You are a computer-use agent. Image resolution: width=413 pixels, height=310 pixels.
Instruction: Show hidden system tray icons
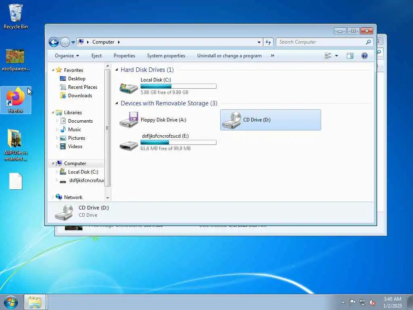click(343, 302)
